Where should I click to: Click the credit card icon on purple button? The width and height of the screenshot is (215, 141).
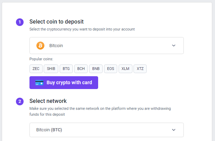pos(39,83)
